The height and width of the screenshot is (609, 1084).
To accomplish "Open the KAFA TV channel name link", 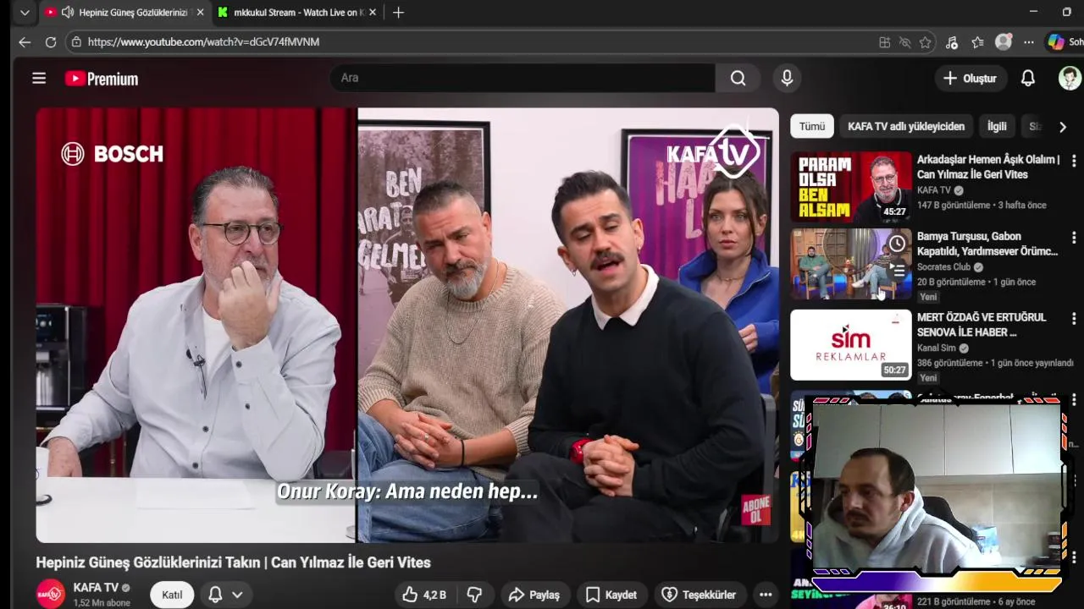I will 96,587.
